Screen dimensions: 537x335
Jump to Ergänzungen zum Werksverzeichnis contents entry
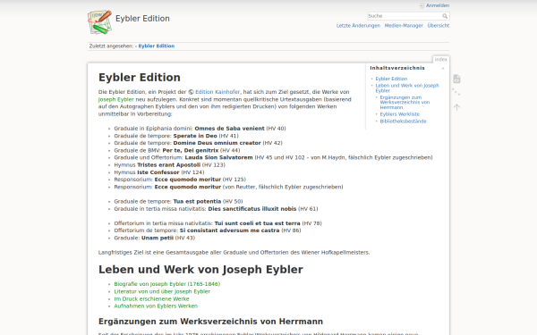[x=405, y=102]
